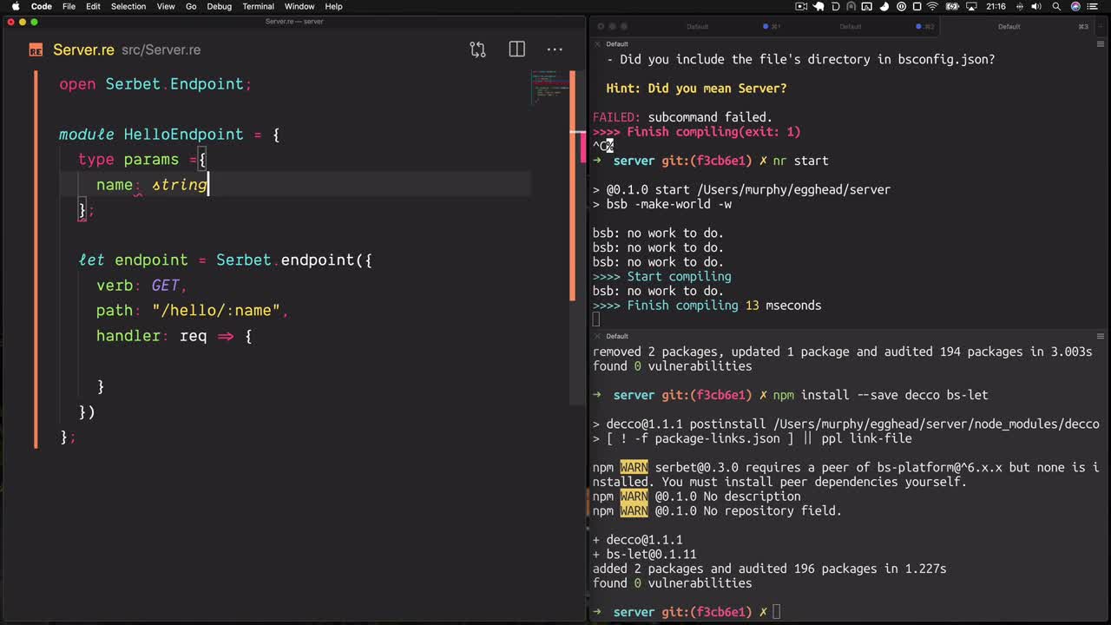Image resolution: width=1111 pixels, height=625 pixels.
Task: Open the Apple menu
Action: [x=16, y=7]
